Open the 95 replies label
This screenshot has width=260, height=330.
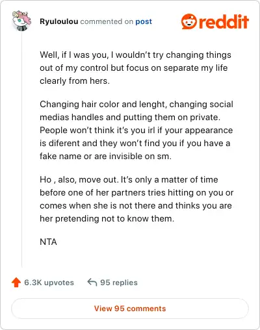[119, 283]
